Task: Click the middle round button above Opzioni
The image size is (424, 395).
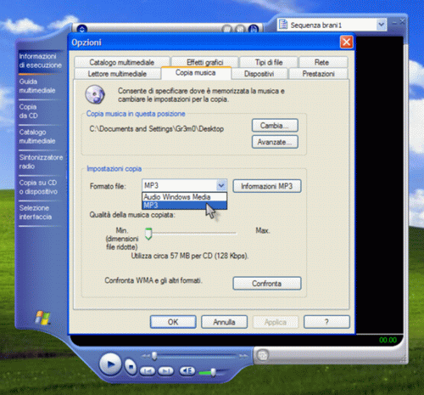Action: click(240, 29)
